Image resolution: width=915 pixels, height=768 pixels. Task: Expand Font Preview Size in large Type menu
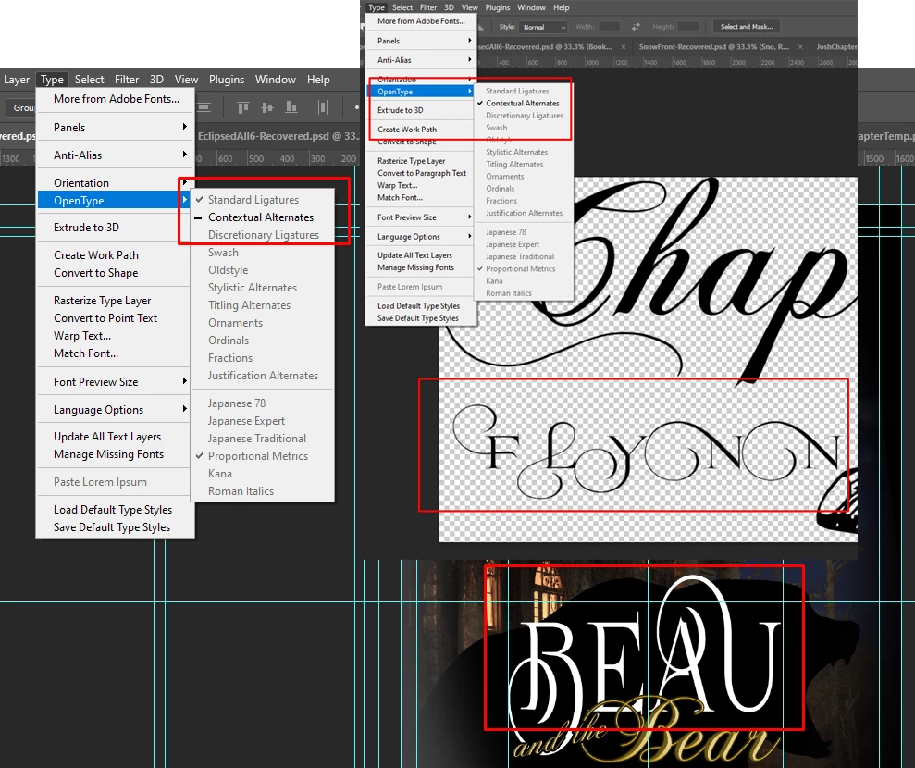[x=184, y=381]
